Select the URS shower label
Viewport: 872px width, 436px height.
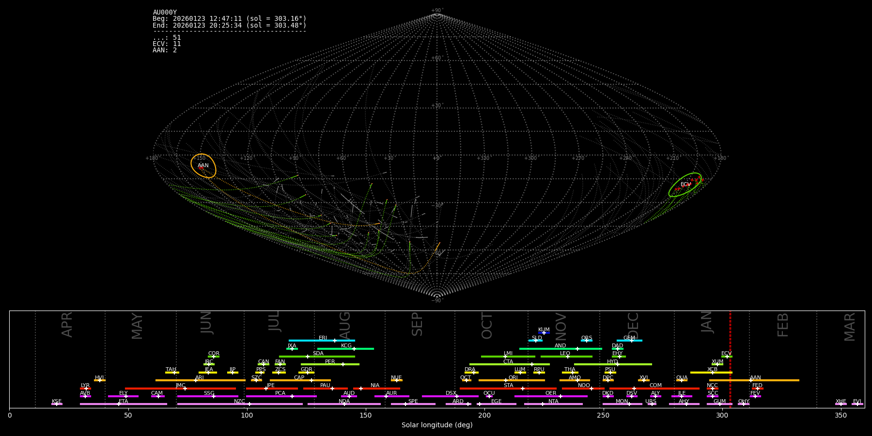[651, 402]
